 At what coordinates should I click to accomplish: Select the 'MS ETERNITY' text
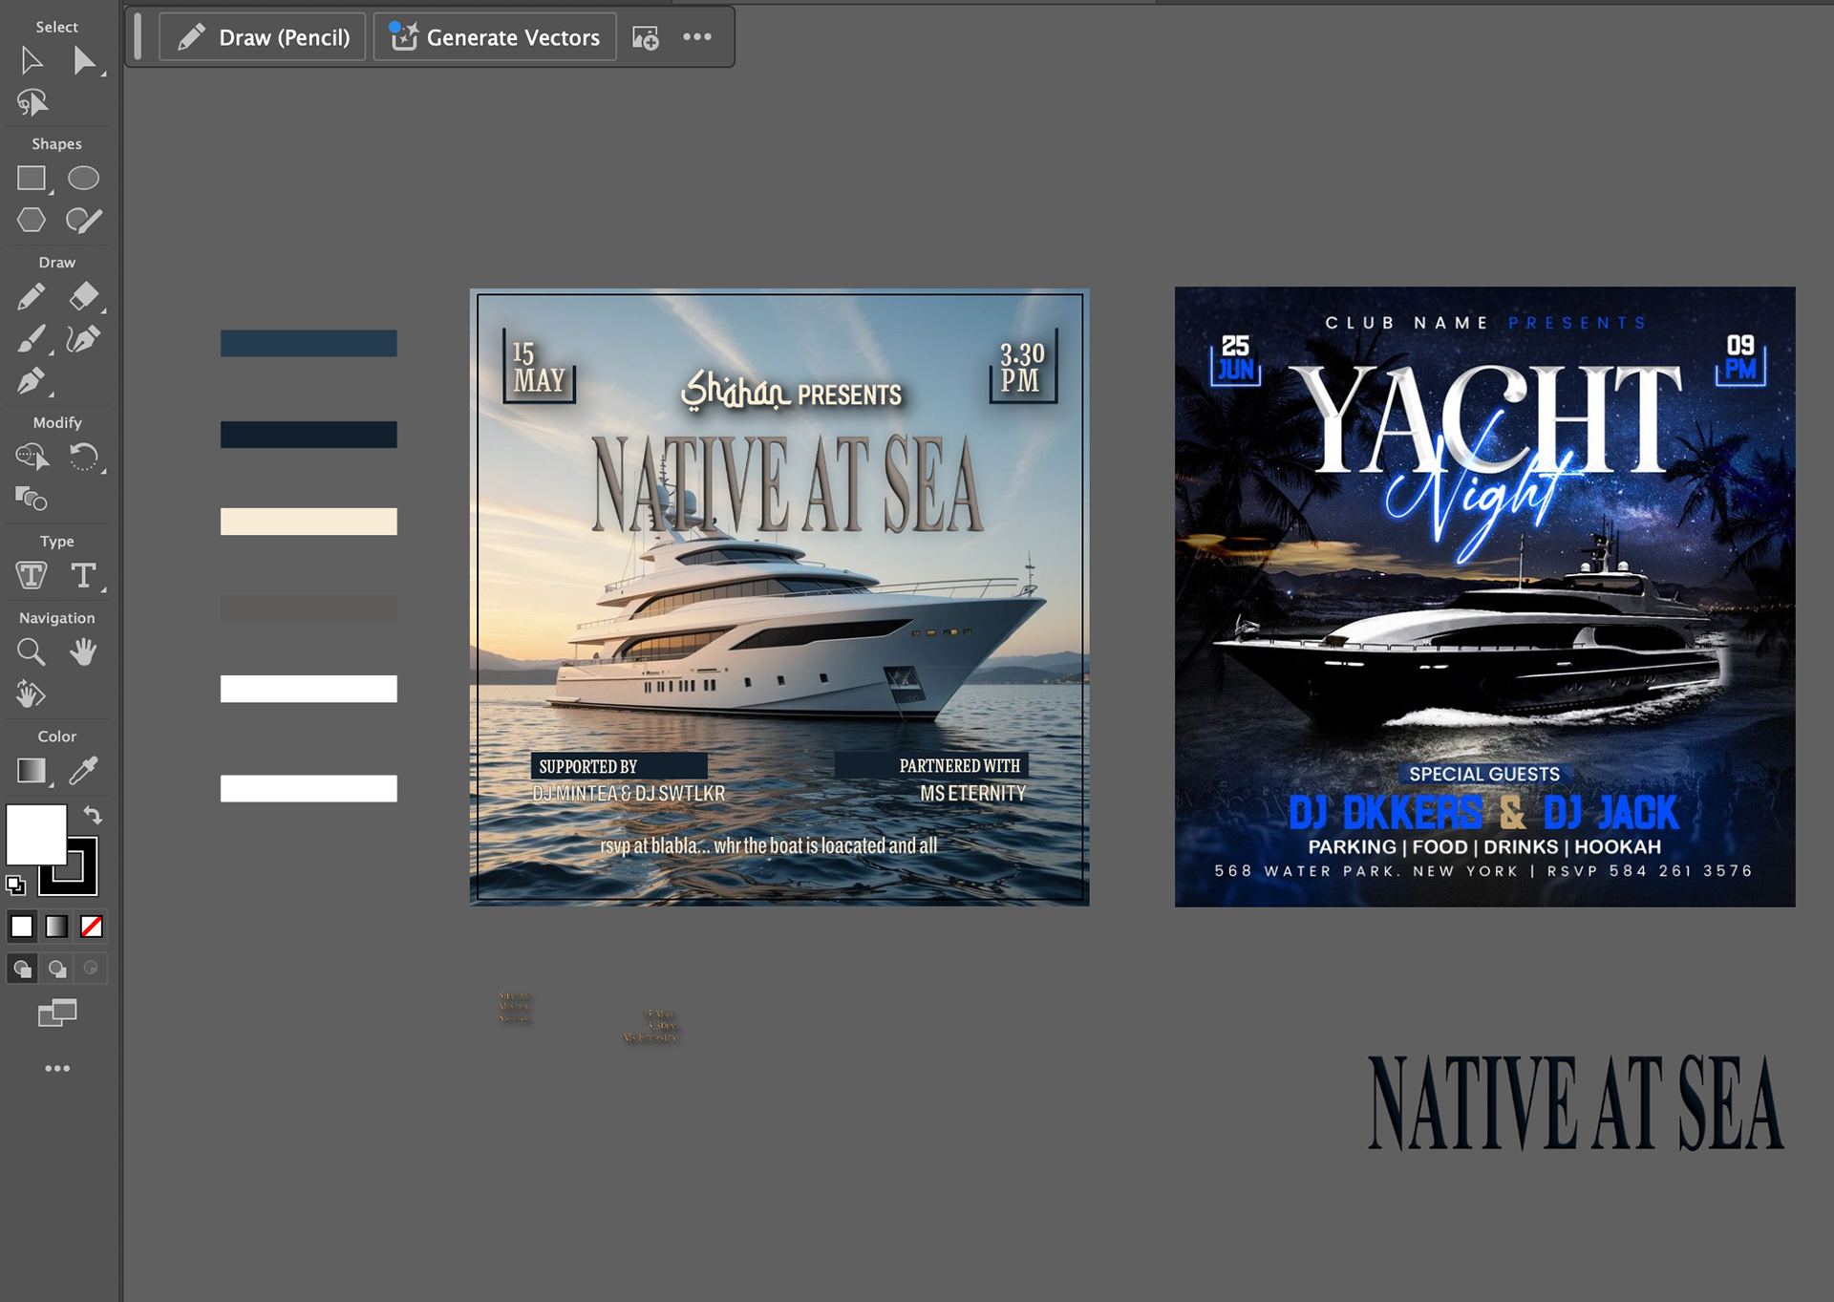point(972,794)
